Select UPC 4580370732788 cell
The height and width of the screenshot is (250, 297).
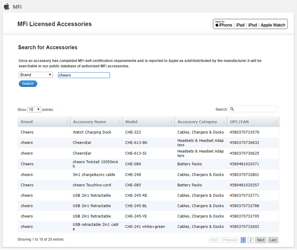click(244, 206)
